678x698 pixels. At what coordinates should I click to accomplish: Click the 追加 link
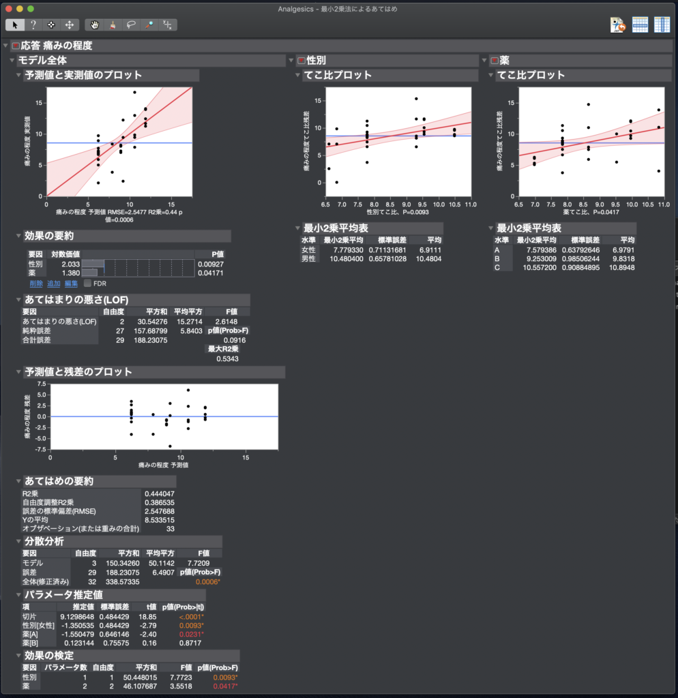click(x=53, y=283)
